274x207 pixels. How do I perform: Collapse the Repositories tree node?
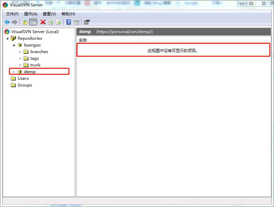7,38
